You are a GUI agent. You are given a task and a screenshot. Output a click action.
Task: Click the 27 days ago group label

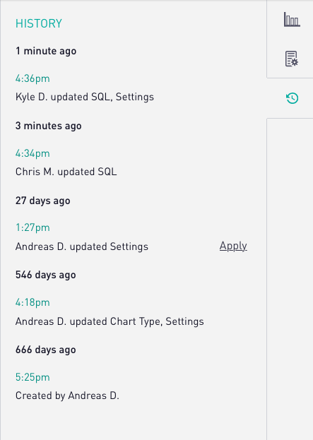(42, 201)
